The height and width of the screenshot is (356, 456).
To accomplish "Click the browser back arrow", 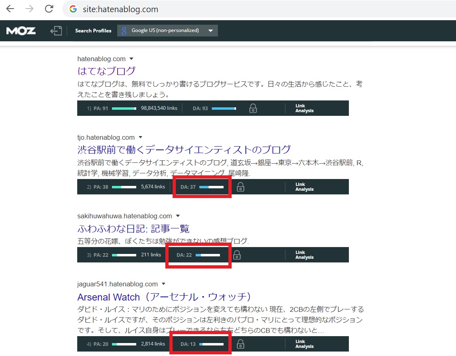I will coord(11,9).
